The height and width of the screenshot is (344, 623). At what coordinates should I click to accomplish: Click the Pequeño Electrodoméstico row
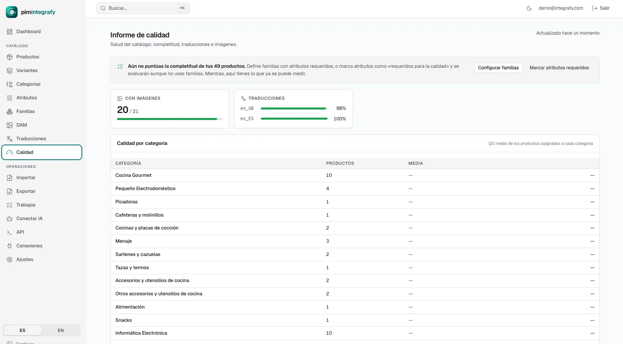pyautogui.click(x=355, y=189)
